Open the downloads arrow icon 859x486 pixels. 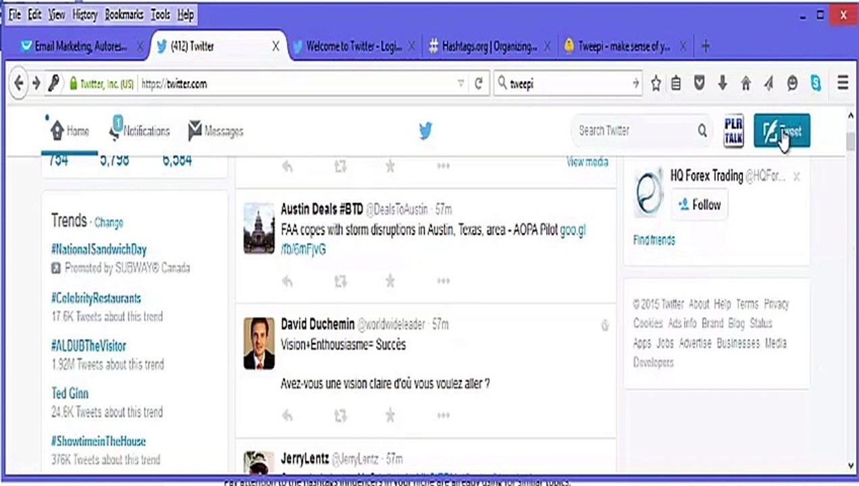[723, 83]
